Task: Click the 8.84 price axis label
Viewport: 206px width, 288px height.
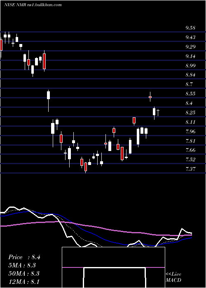Action: pos(190,75)
